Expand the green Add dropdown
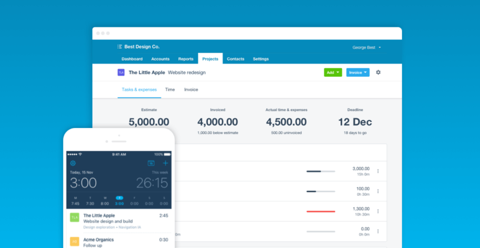Image resolution: width=480 pixels, height=248 pixels. click(333, 73)
